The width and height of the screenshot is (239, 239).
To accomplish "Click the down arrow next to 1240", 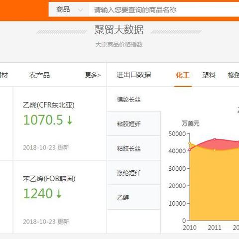I will pos(59,194).
